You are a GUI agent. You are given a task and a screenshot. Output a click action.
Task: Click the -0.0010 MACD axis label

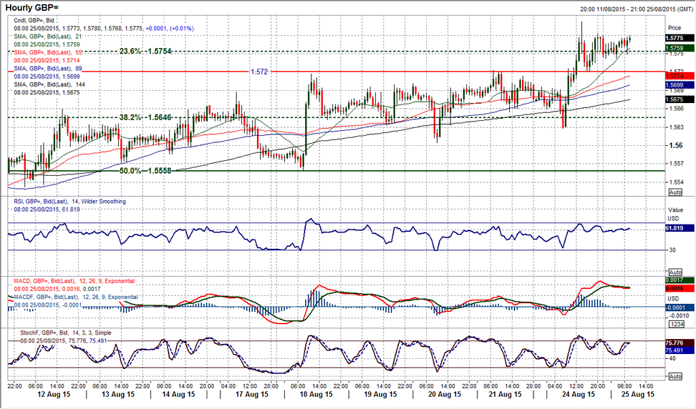tap(679, 315)
